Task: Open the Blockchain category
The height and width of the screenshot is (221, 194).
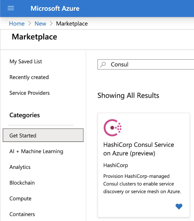Action: [22, 183]
